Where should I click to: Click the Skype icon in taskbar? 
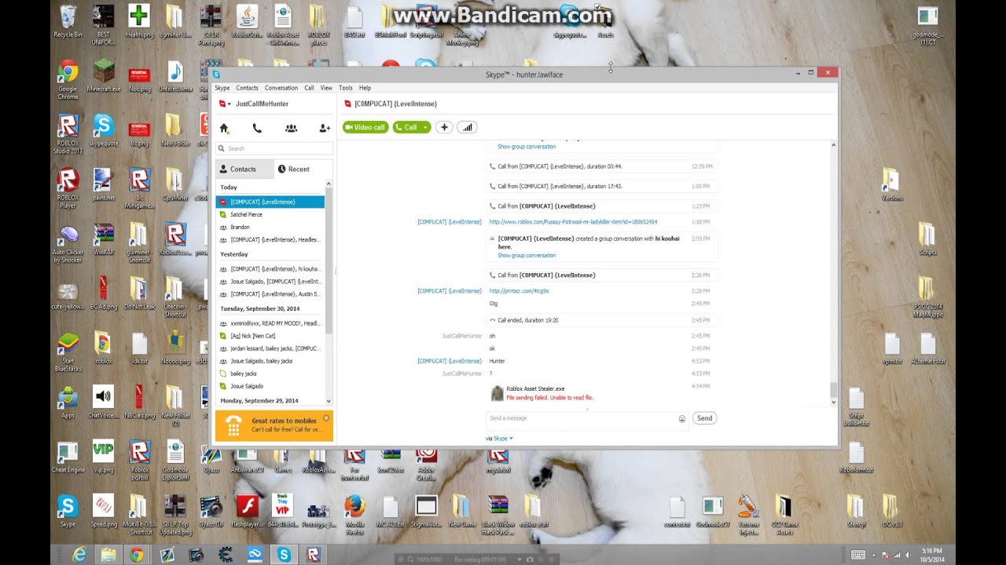click(284, 555)
